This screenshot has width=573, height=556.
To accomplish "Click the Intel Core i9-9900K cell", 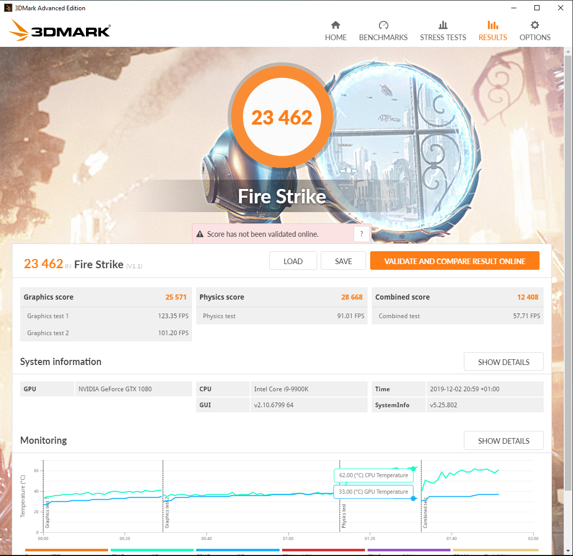I will coord(309,389).
